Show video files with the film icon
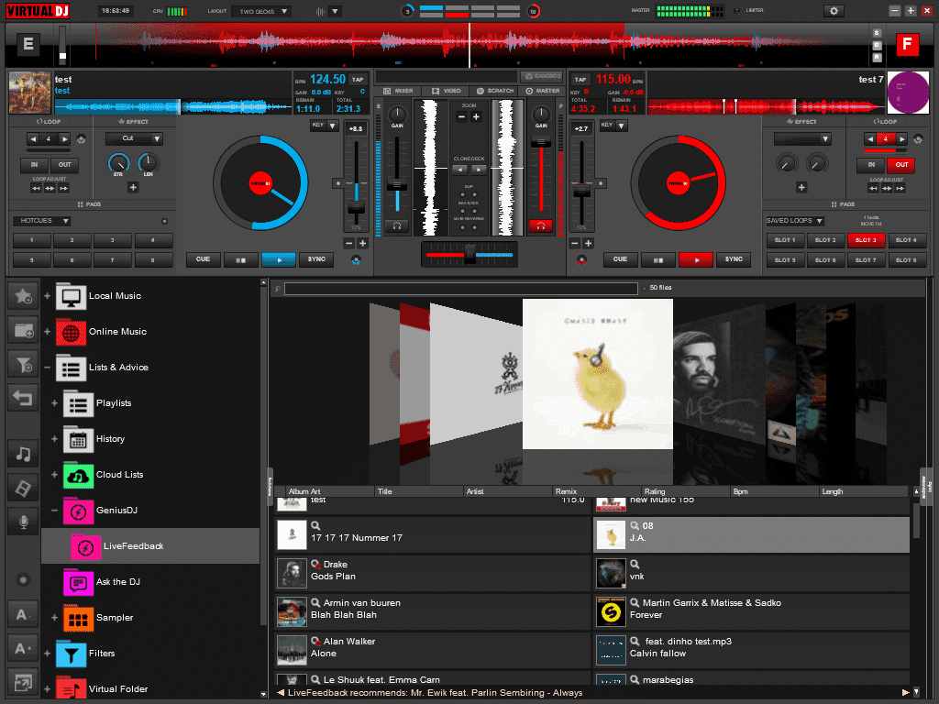939x704 pixels. (23, 488)
